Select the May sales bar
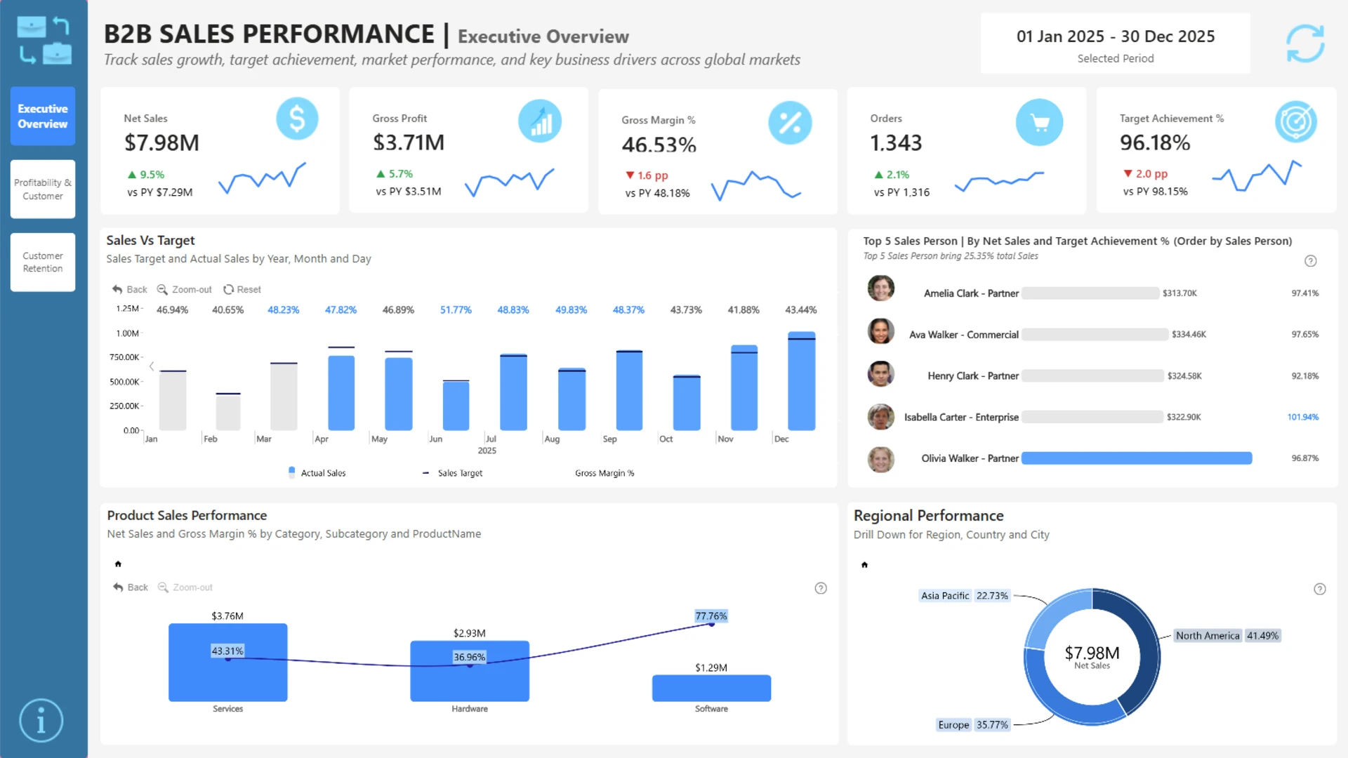 click(x=399, y=394)
